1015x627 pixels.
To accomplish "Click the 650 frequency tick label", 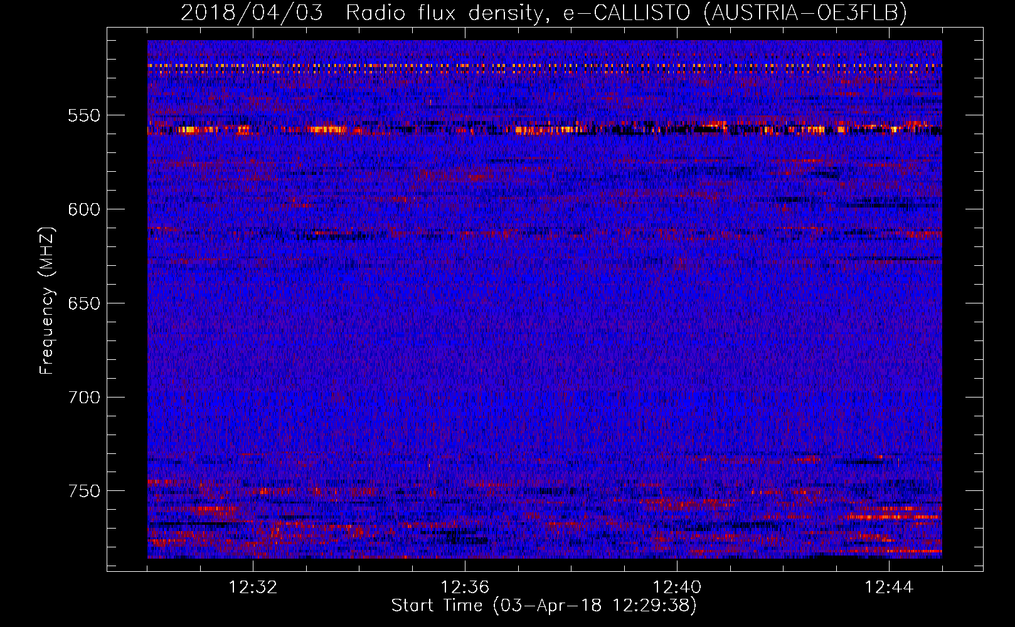I will (x=83, y=303).
